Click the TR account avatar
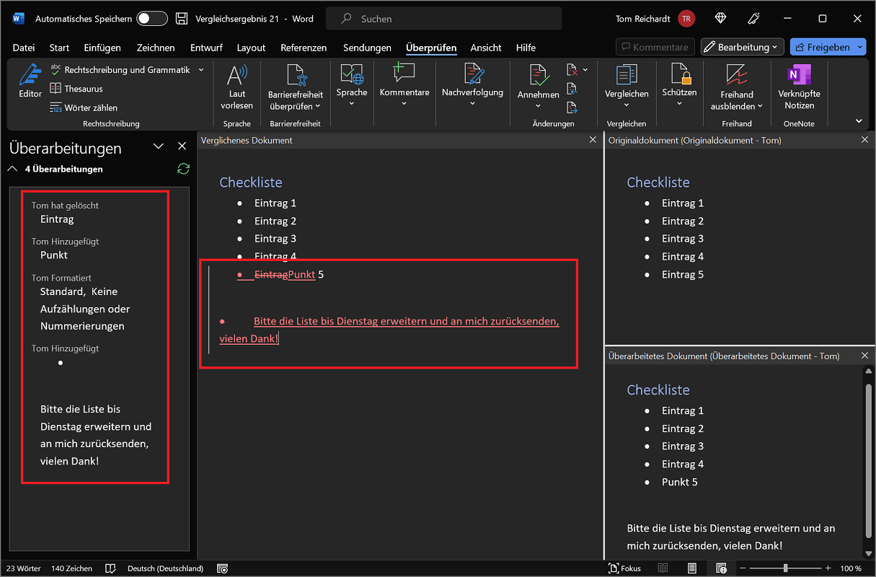The image size is (876, 577). [686, 19]
